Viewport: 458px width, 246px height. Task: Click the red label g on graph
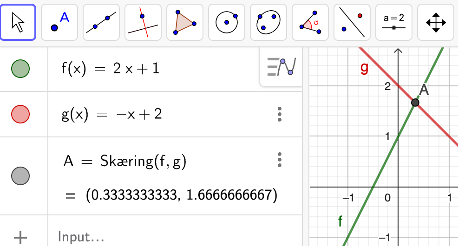point(364,68)
